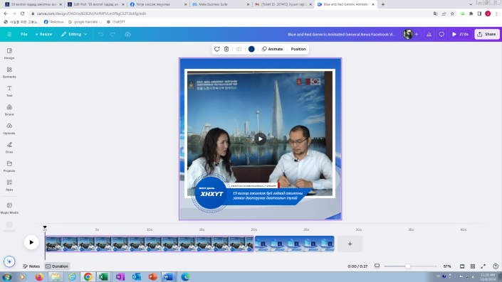Select the Draw tool in sidebar
This screenshot has height=282, width=502.
tap(9, 148)
